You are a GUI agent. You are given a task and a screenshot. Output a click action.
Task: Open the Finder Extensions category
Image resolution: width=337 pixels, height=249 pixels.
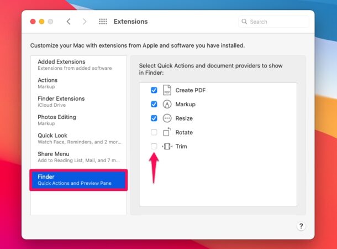point(78,102)
